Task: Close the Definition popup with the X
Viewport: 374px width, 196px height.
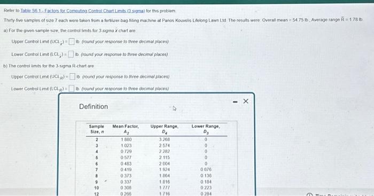Action: [x=246, y=101]
